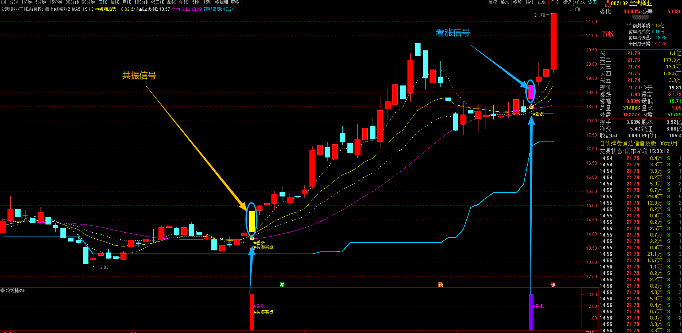Image resolution: width=682 pixels, height=333 pixels.
Task: Add stock to watchlist with +自选
Action: click(x=580, y=2)
